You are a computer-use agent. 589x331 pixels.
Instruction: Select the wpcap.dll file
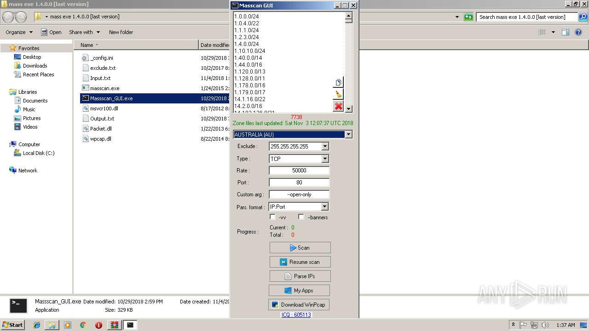tap(100, 139)
